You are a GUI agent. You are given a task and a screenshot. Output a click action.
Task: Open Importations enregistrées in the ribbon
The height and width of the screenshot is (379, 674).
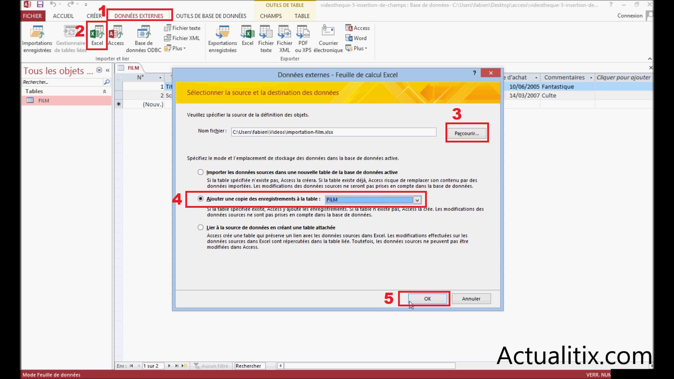click(37, 39)
